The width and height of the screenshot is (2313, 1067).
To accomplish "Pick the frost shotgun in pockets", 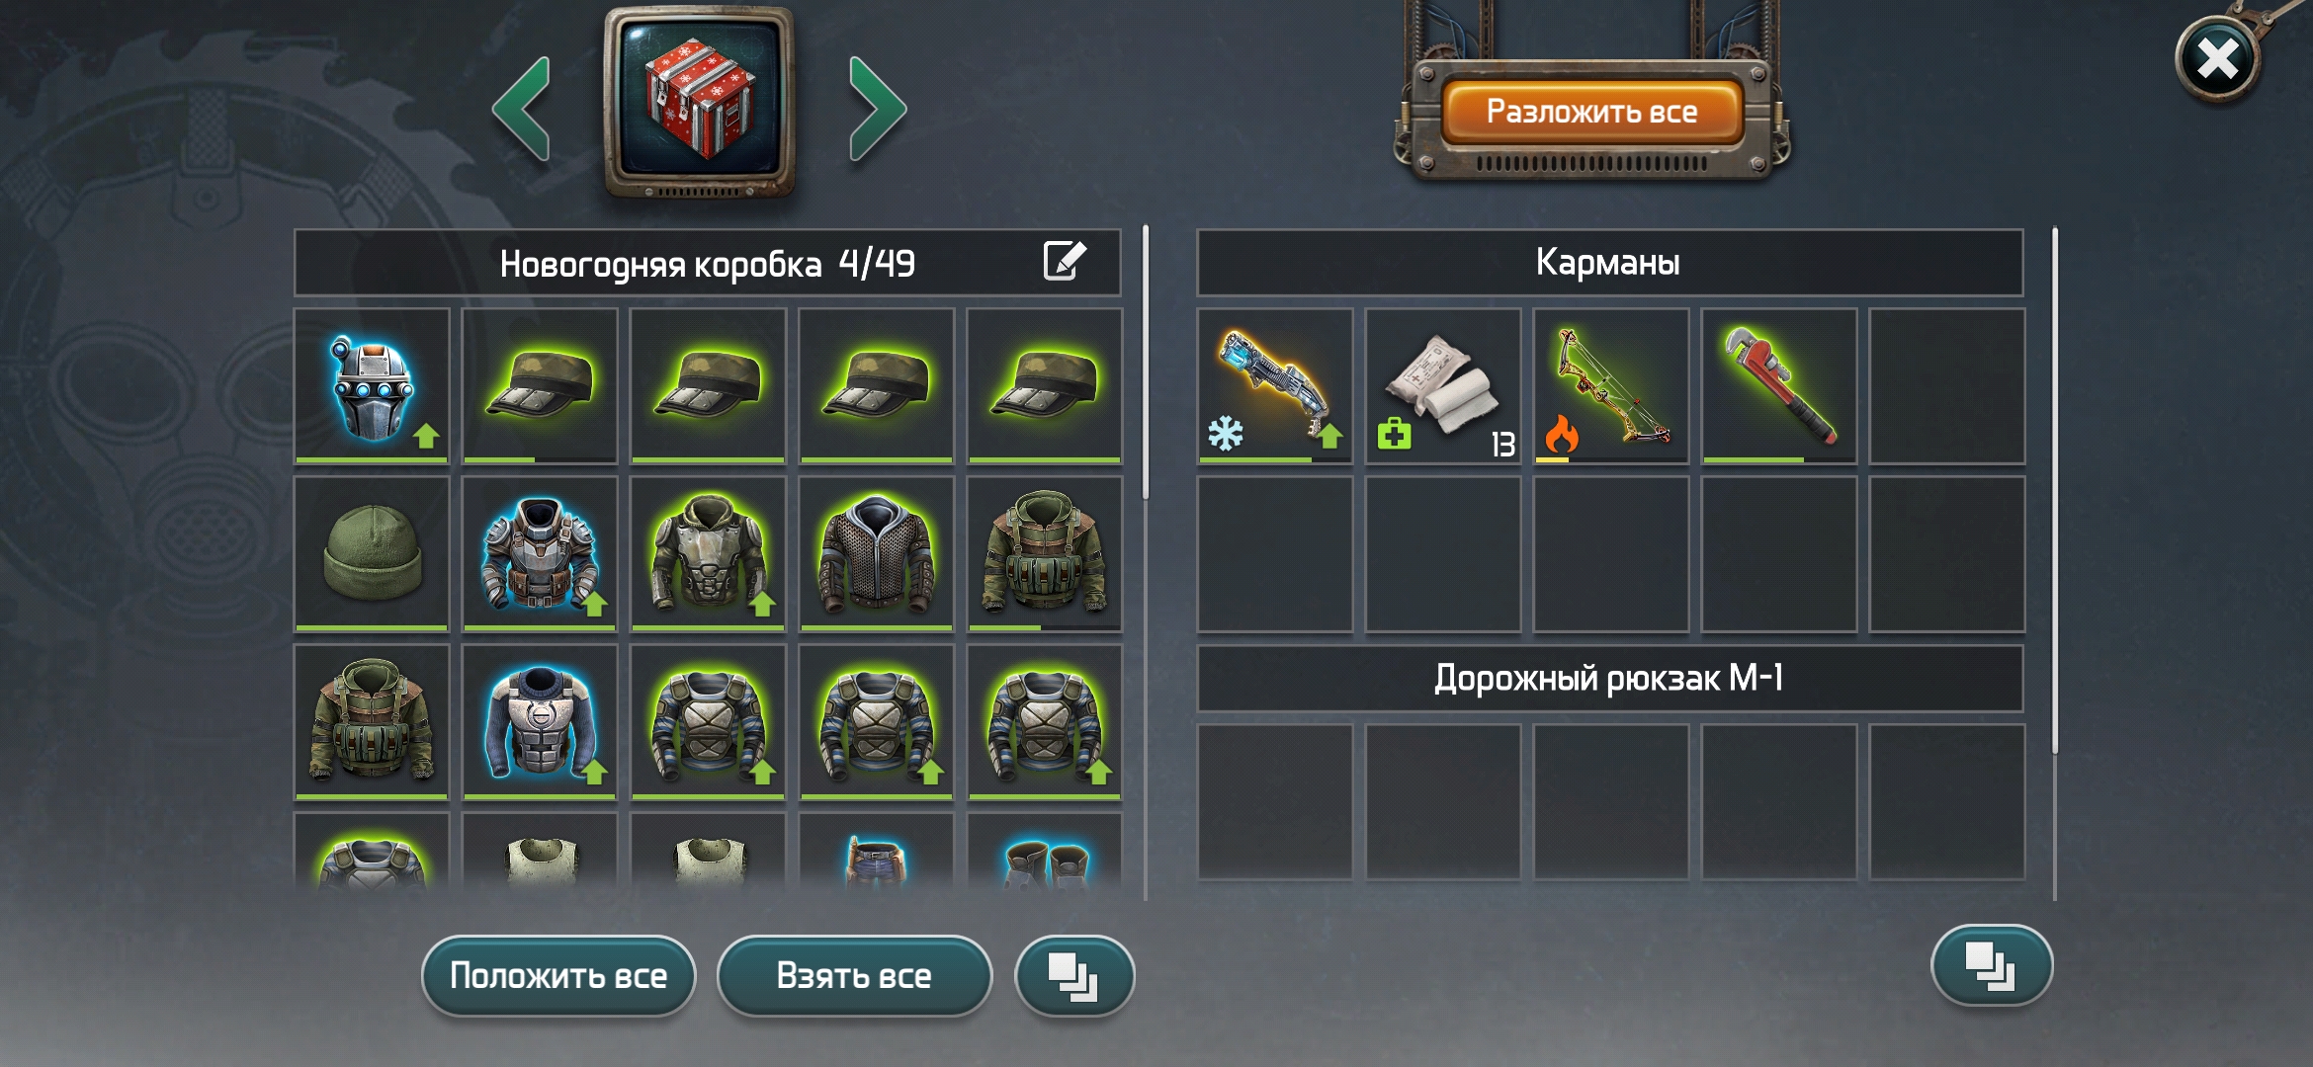I will 1275,386.
